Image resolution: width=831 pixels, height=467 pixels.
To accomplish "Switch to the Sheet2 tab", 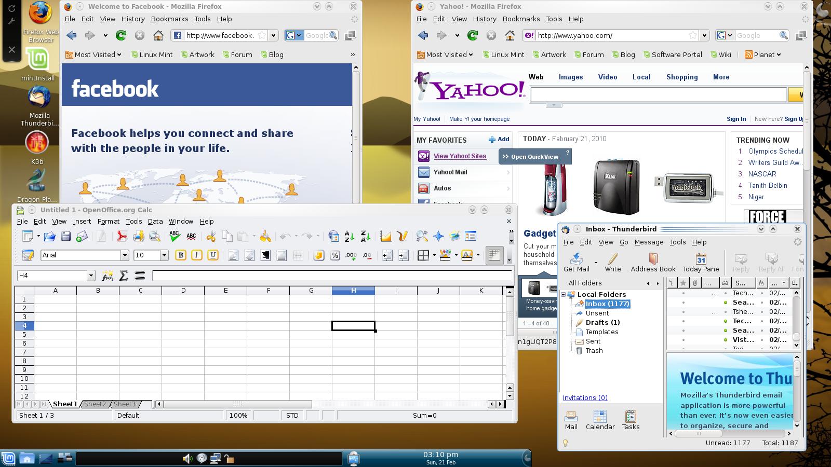I will (x=95, y=404).
